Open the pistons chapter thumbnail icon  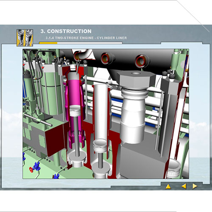pyautogui.click(x=25, y=38)
